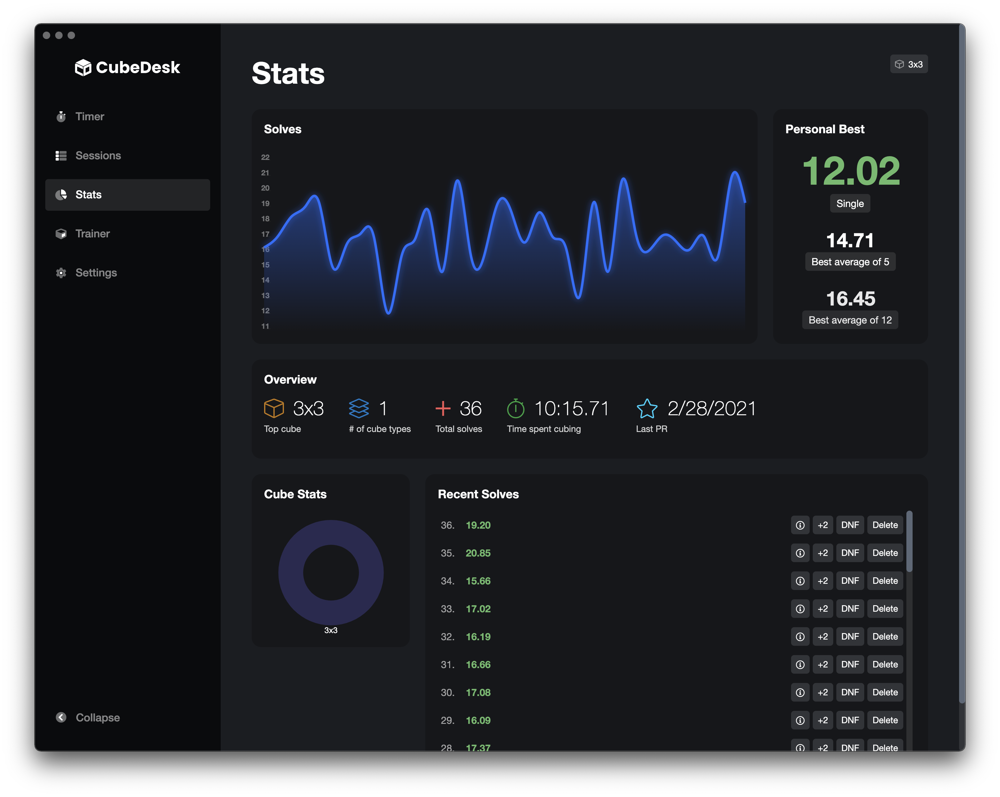Click Best average of 12 label
Image resolution: width=1000 pixels, height=797 pixels.
click(850, 320)
